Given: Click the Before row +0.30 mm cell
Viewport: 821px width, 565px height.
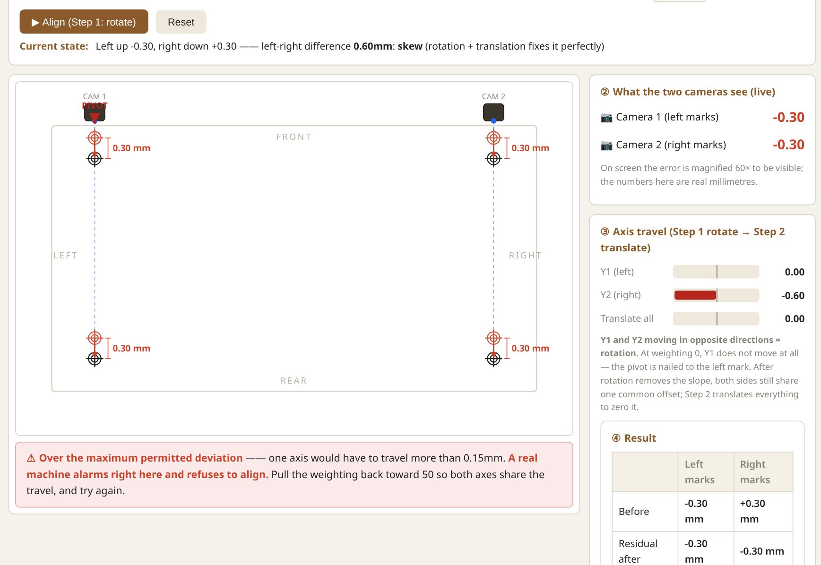Looking at the screenshot, I should (x=763, y=511).
